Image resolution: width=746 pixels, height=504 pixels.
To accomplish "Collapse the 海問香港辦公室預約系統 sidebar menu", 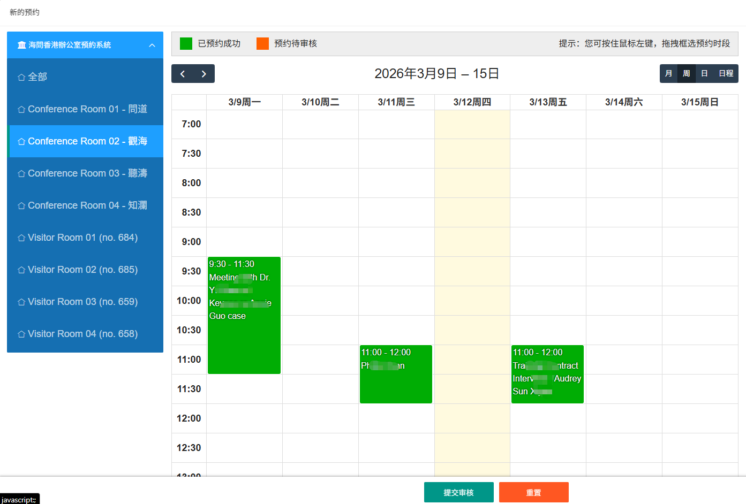I will (152, 45).
